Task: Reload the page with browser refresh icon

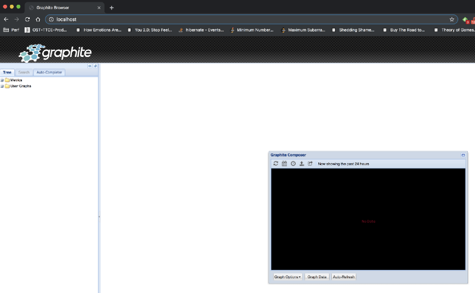Action: (27, 20)
